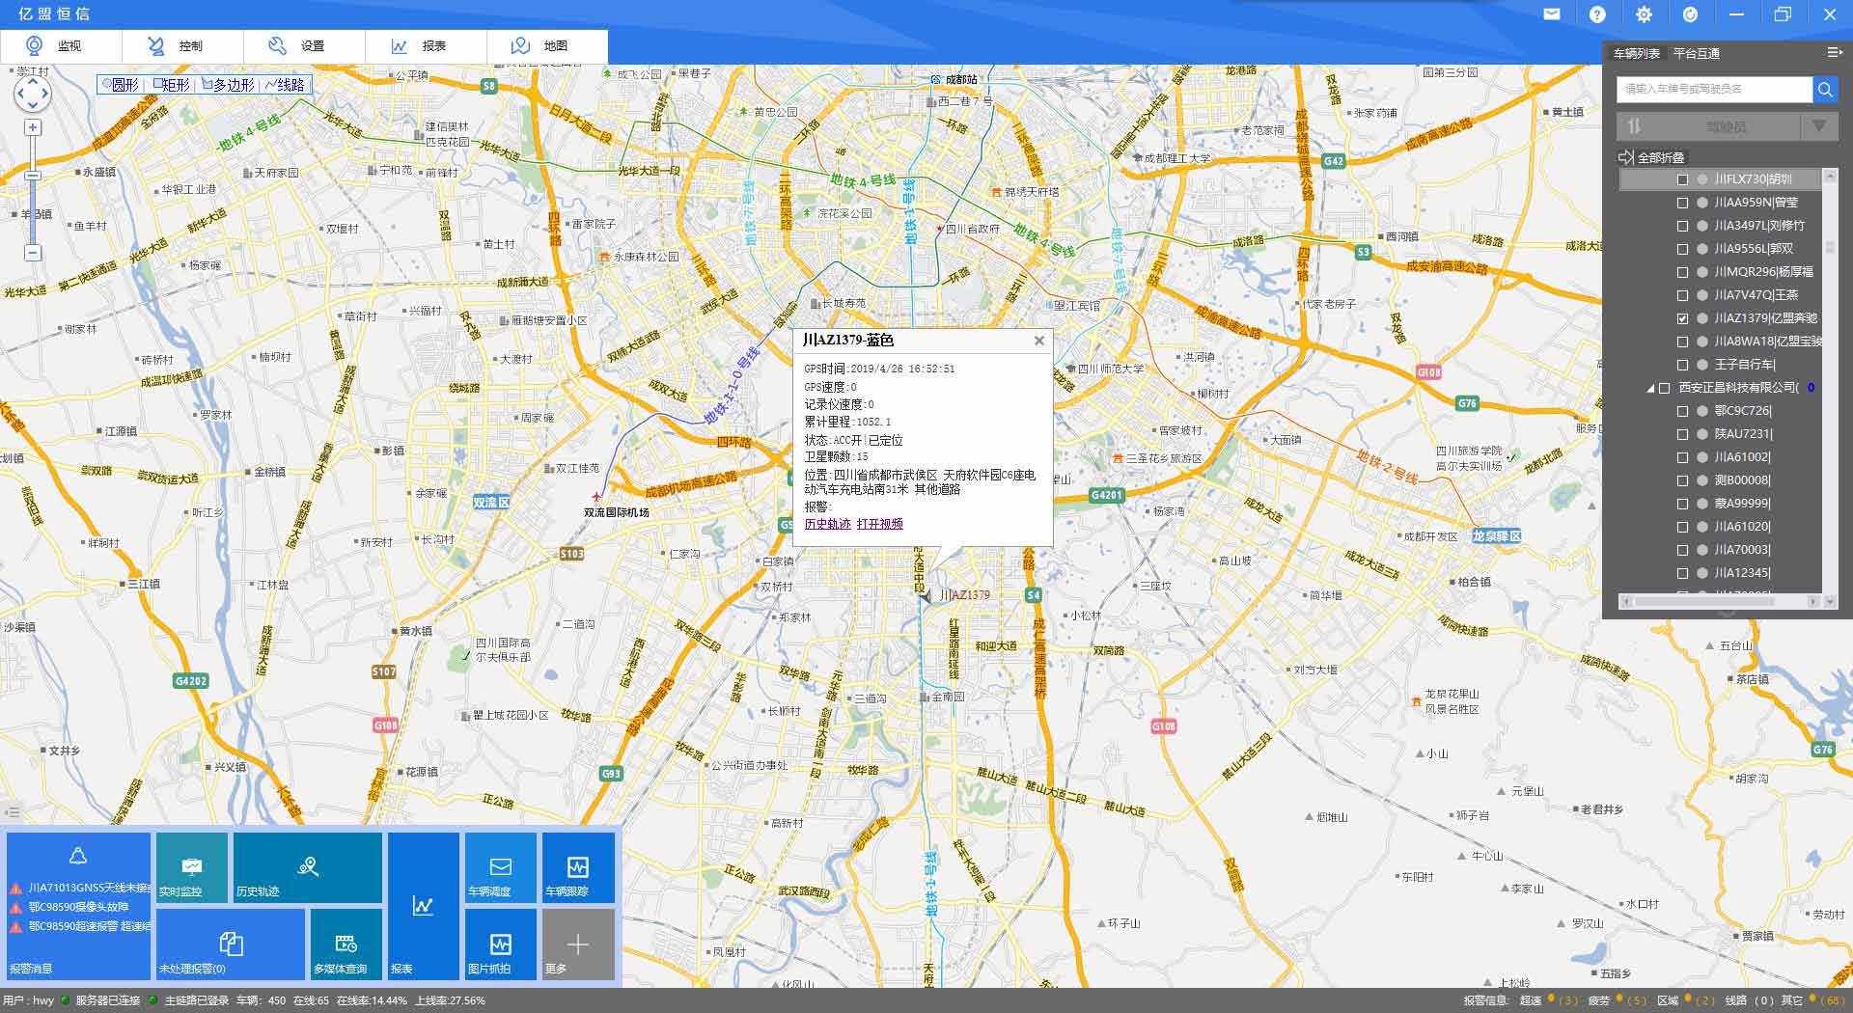Click 全部折叠 collapse all button
The width and height of the screenshot is (1853, 1013).
[1652, 157]
